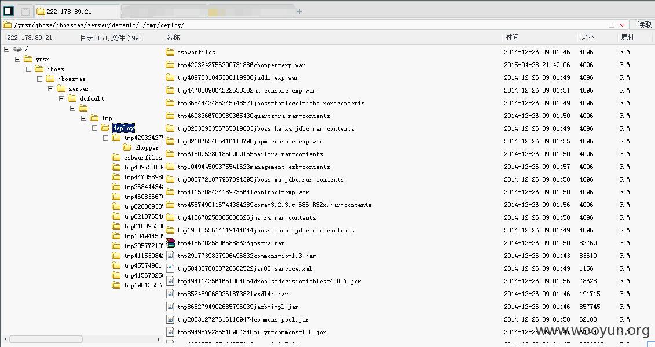Collapse the jboss tree node
655x347 pixels.
tap(28, 69)
